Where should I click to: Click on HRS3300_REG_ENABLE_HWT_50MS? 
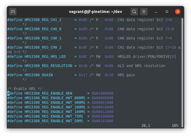54,121
